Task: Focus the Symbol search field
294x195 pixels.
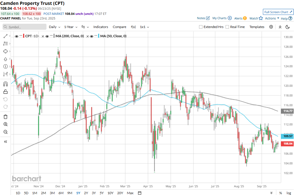Action: (x=25, y=27)
